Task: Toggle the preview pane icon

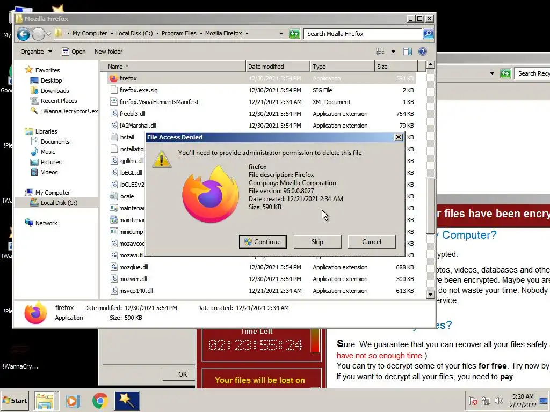Action: (x=408, y=51)
